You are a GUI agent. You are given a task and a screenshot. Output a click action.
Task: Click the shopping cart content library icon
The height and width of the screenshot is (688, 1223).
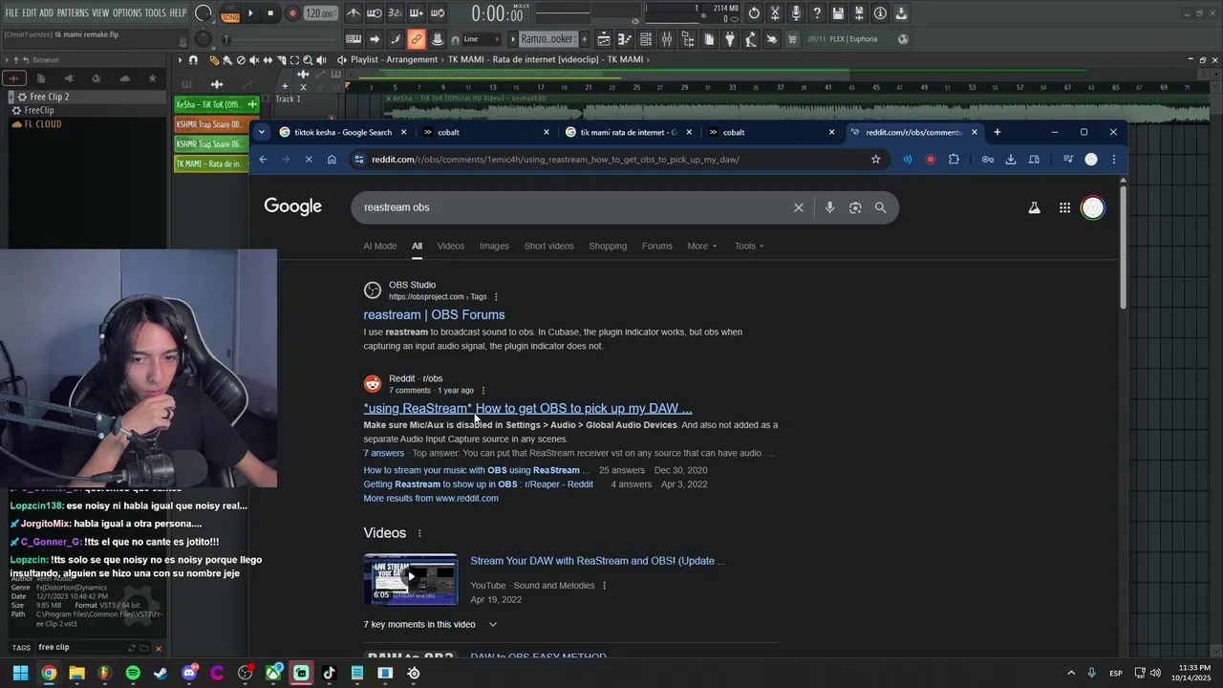pyautogui.click(x=792, y=39)
